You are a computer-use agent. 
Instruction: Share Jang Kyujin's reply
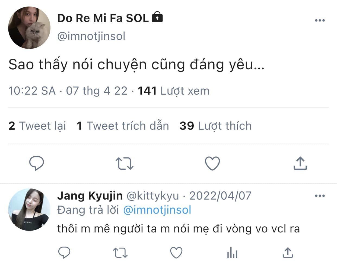[x=288, y=253]
